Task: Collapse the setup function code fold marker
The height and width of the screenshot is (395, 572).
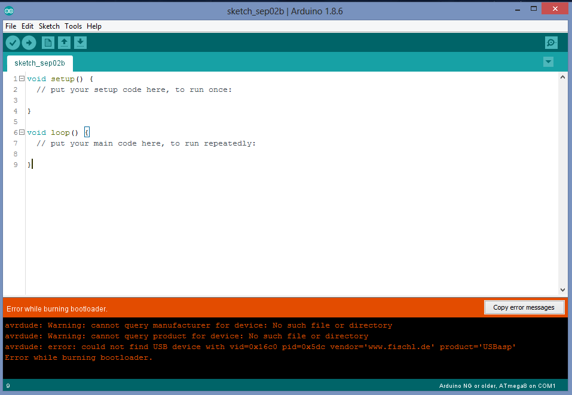Action: 21,78
